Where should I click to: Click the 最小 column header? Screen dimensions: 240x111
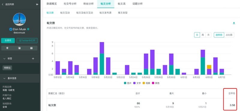click(x=204, y=93)
